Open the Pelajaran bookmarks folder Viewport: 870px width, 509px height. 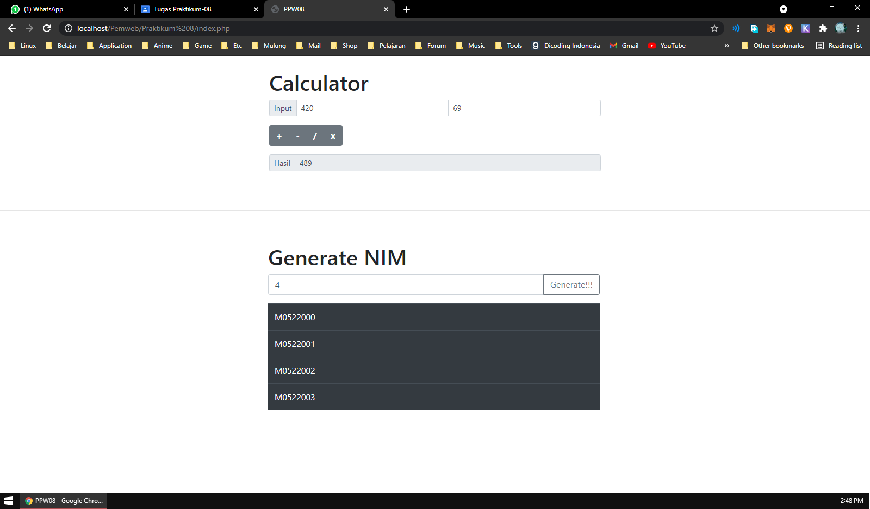coord(387,46)
